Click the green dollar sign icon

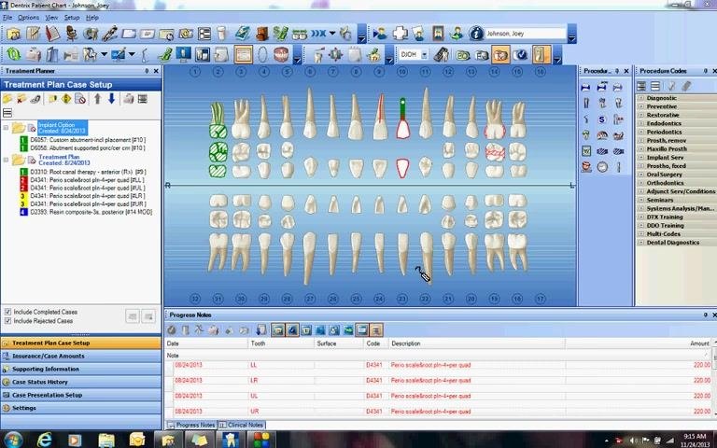pyautogui.click(x=280, y=34)
